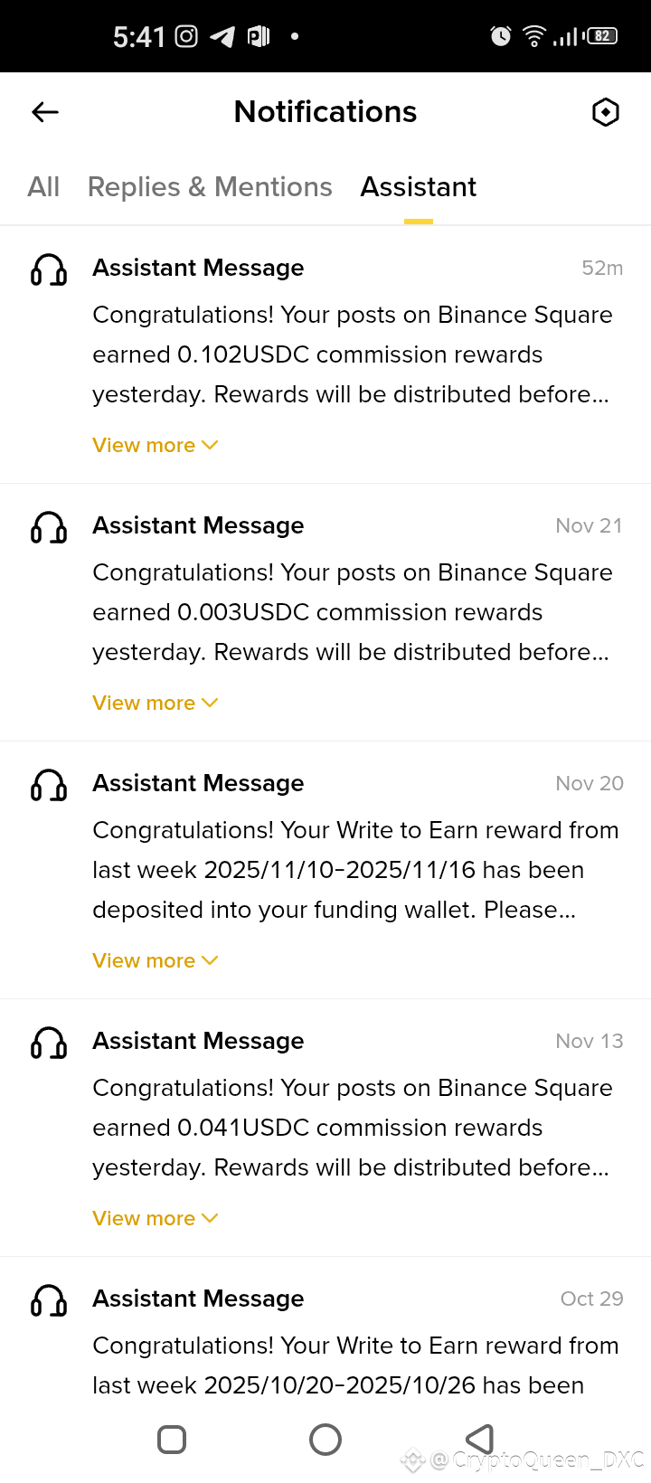This screenshot has height=1483, width=651.
Task: Open Replies & Mentions tab
Action: click(210, 187)
